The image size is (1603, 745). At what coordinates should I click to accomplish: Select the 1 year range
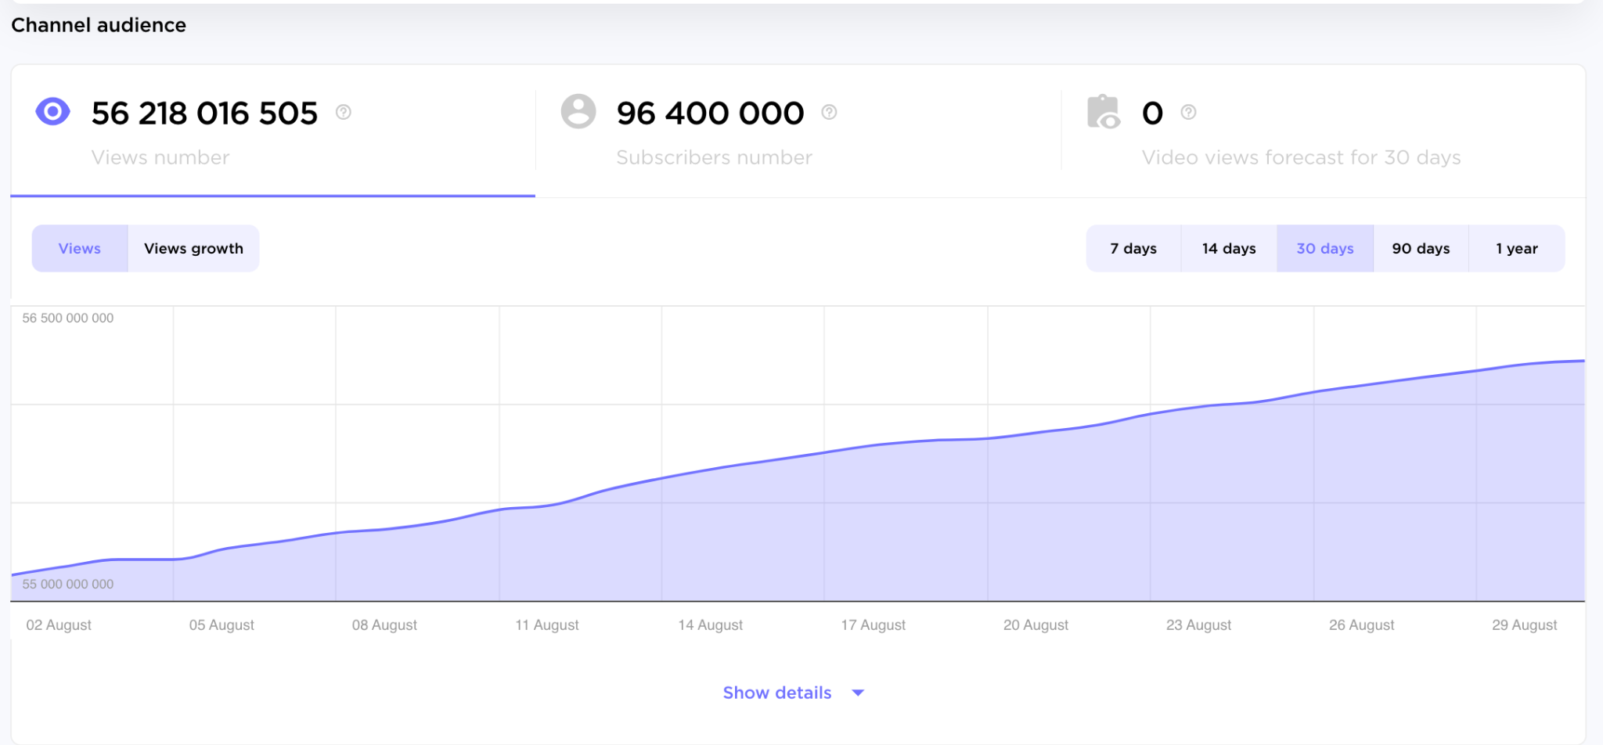click(1516, 249)
